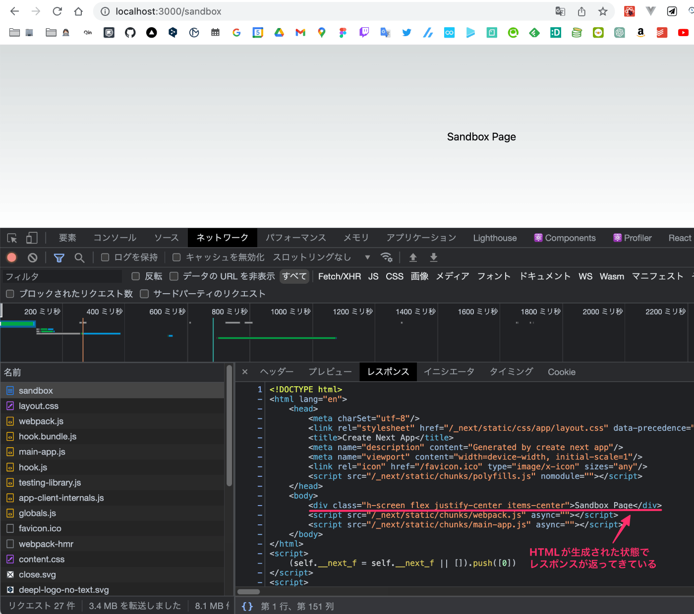Image resolution: width=694 pixels, height=614 pixels.
Task: Select the layout.css request row
Action: (113, 406)
